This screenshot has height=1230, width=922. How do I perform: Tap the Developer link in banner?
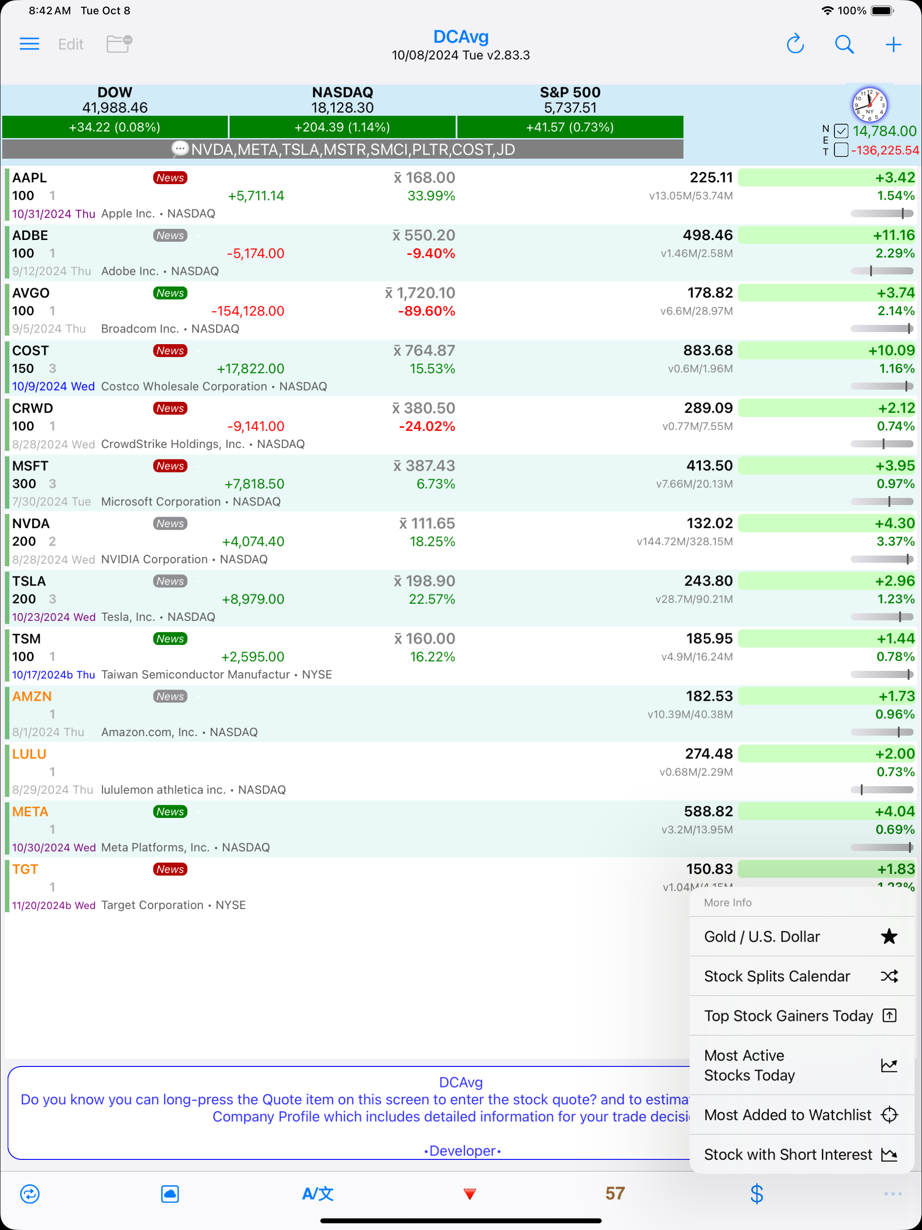pyautogui.click(x=462, y=1150)
